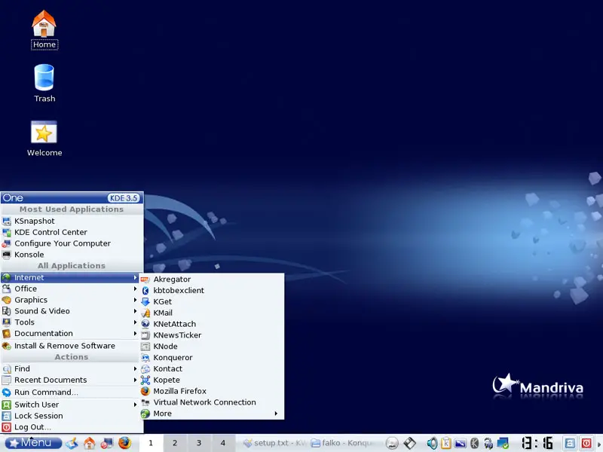
Task: Expand the Tools category submenu arrow
Action: pos(135,322)
